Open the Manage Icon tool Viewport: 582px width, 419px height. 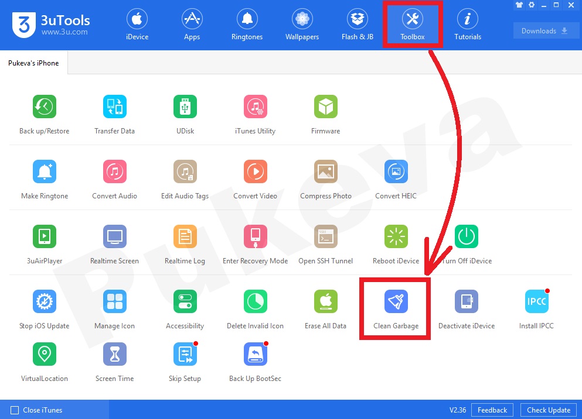coord(115,301)
